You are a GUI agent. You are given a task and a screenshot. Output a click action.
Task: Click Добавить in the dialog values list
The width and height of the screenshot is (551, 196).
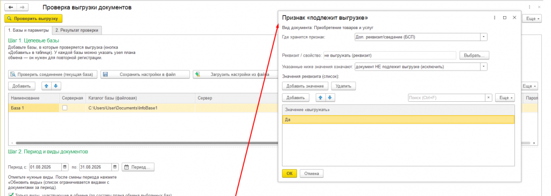click(295, 97)
